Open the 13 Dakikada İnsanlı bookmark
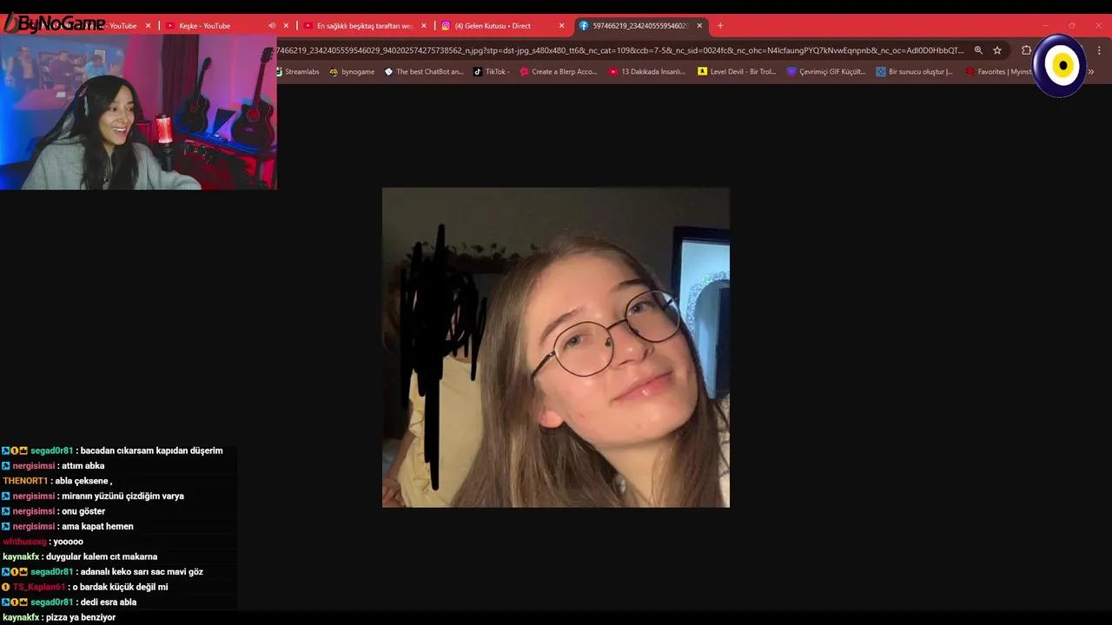The image size is (1112, 625). pos(647,72)
